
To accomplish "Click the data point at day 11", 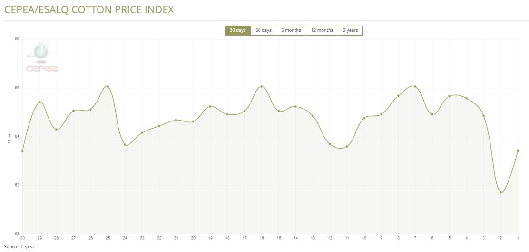I will click(x=347, y=147).
